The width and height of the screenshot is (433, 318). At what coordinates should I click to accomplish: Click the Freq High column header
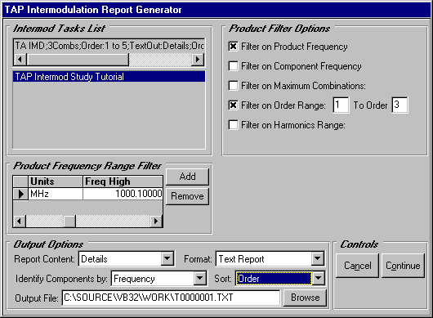click(x=123, y=181)
